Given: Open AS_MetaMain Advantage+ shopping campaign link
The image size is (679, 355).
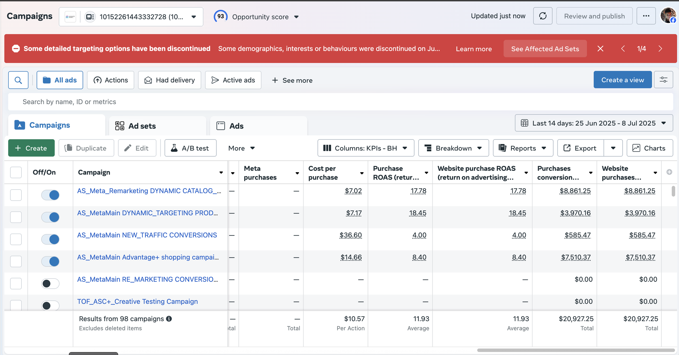Looking at the screenshot, I should (148, 257).
